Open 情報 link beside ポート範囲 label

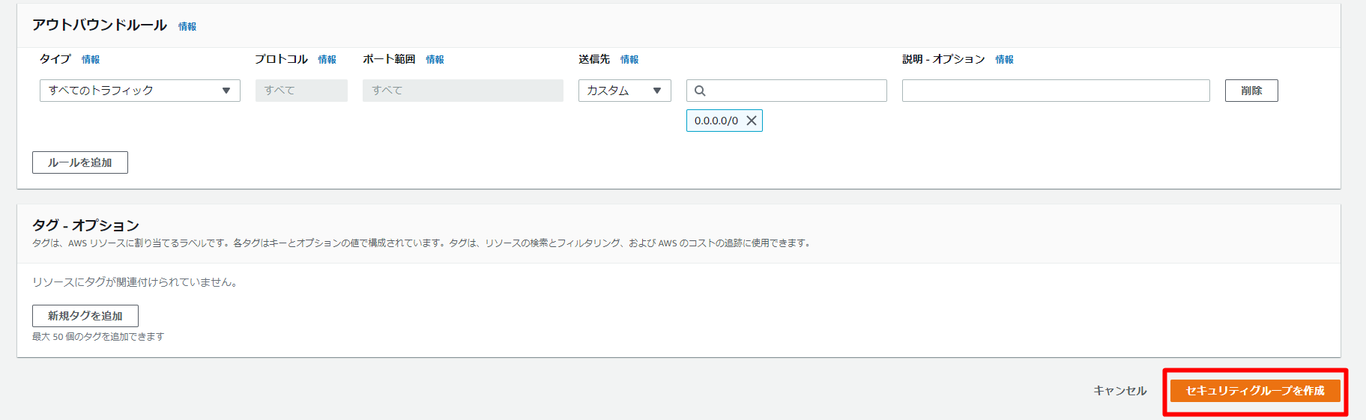435,60
